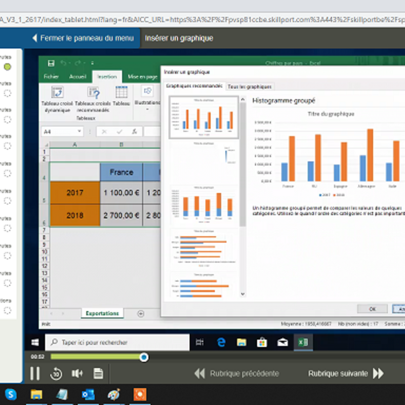Click the Windows Start button in the video
The image size is (405, 405).
[35, 343]
